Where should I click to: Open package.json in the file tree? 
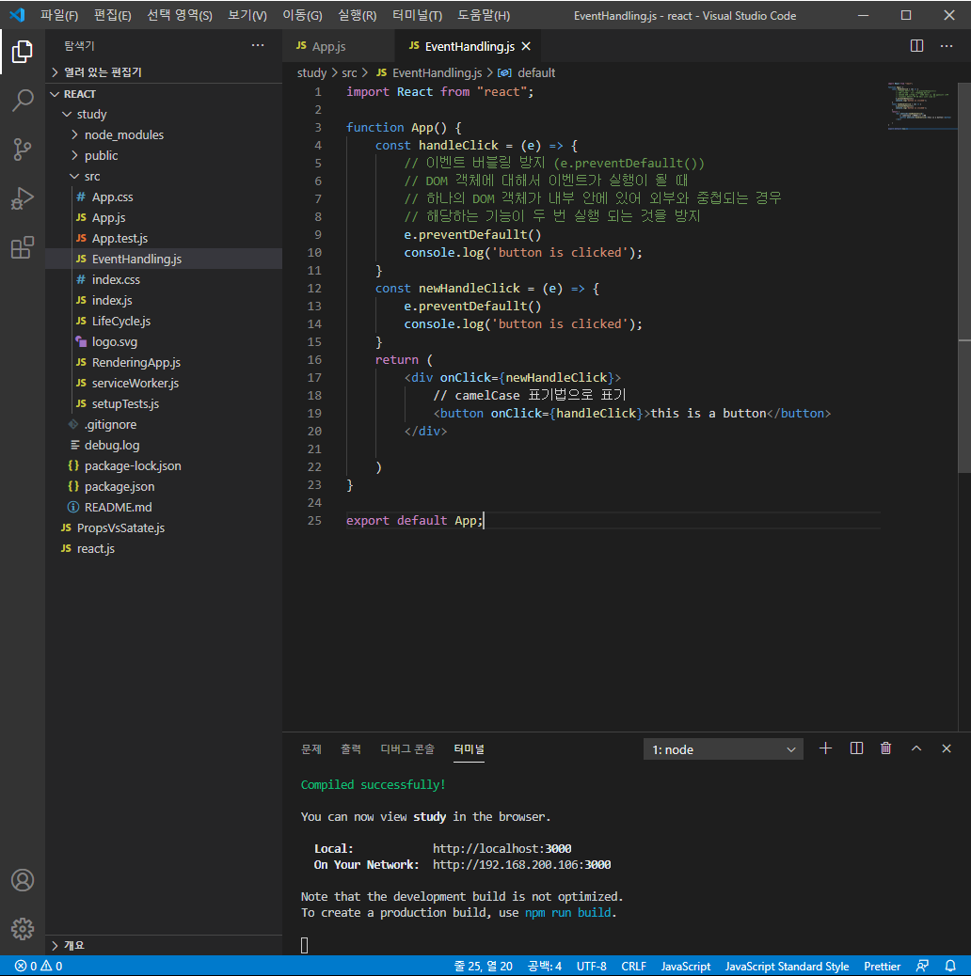click(x=119, y=487)
